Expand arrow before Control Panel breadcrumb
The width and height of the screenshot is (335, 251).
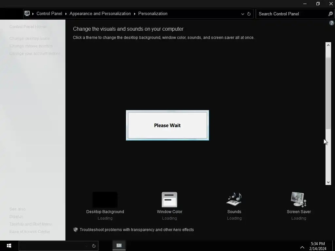(x=33, y=14)
